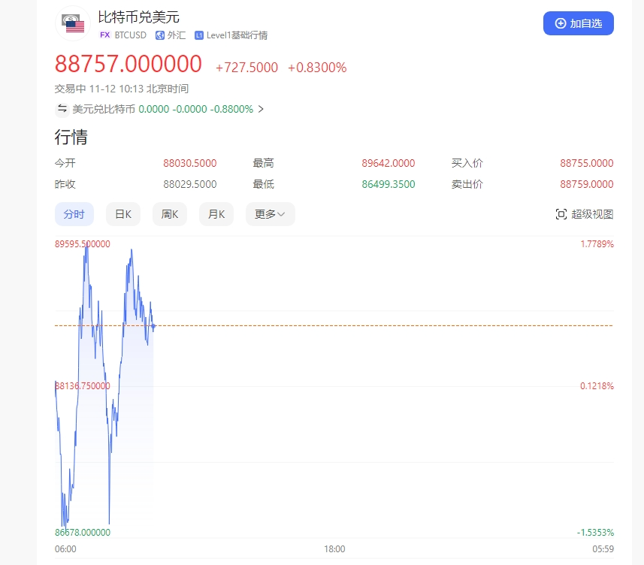
Task: Switch to 日K daily chart
Action: tap(122, 214)
